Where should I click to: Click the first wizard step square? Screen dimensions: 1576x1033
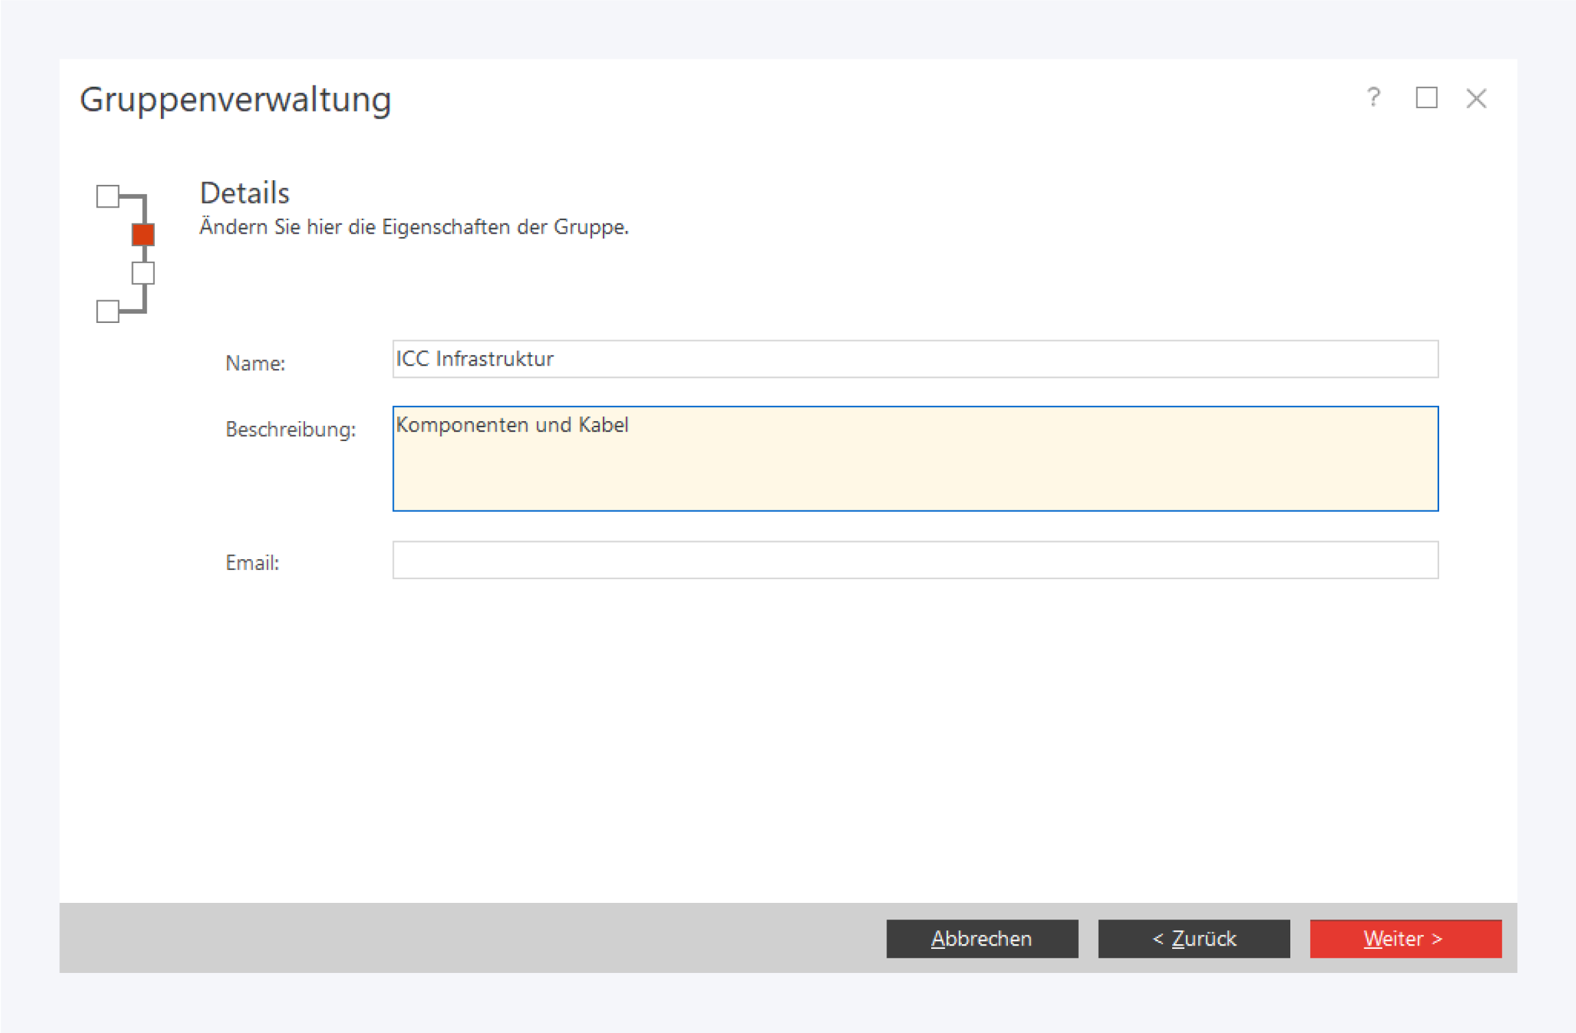pyautogui.click(x=107, y=197)
